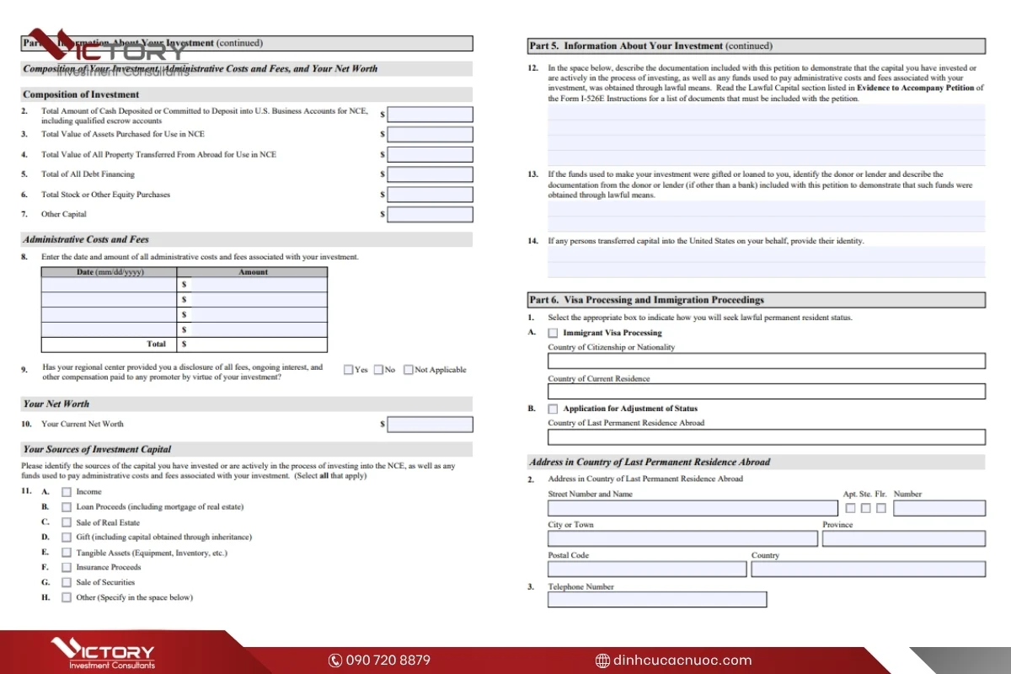Tick the Income source checkbox

[x=67, y=492]
